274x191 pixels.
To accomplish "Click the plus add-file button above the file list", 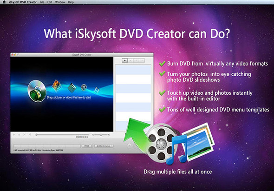I will pyautogui.click(x=124, y=60).
